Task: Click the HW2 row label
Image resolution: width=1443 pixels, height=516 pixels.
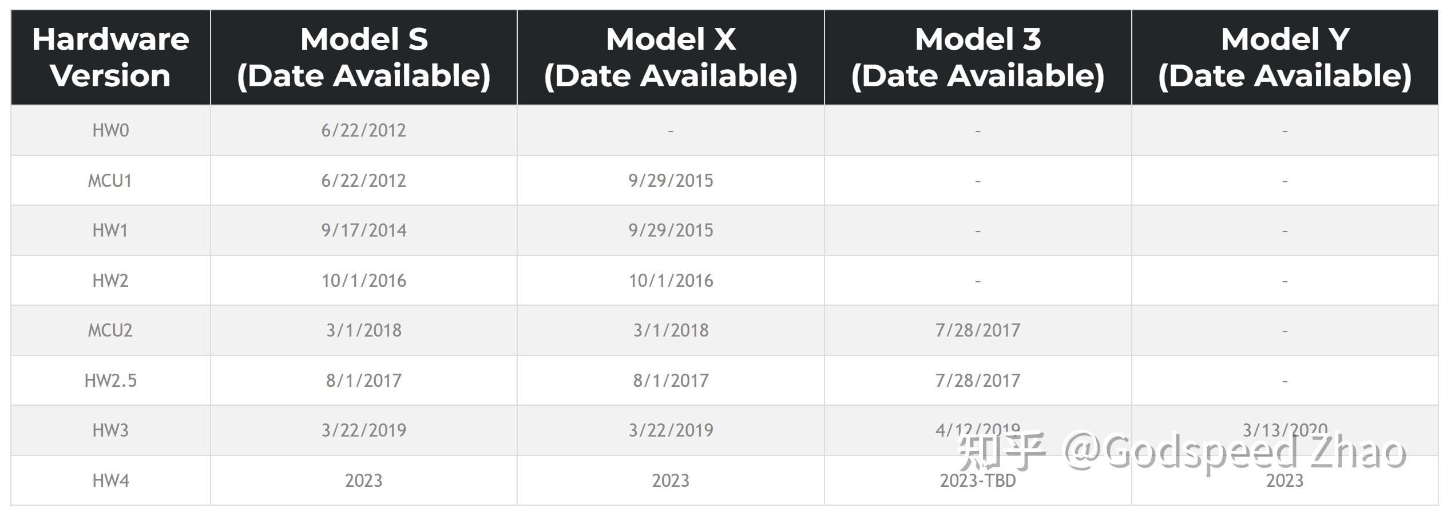Action: tap(110, 281)
